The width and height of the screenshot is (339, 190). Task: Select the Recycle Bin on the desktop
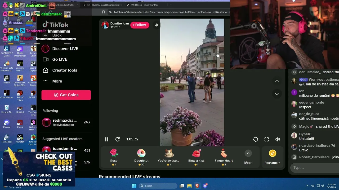[x=7, y=109]
